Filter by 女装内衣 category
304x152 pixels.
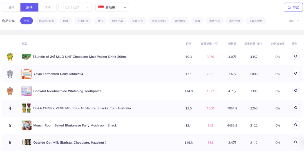click(137, 21)
